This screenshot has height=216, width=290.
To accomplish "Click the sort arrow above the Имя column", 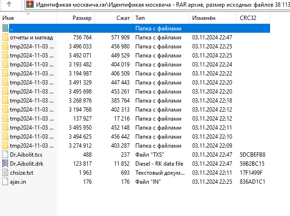I will pyautogui.click(x=28, y=13).
